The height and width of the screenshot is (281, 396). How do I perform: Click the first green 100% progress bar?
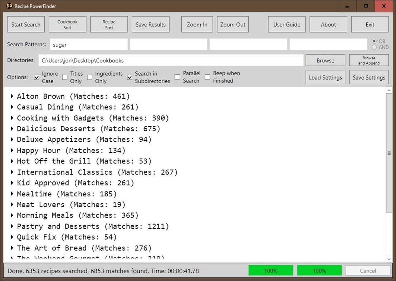(x=271, y=270)
